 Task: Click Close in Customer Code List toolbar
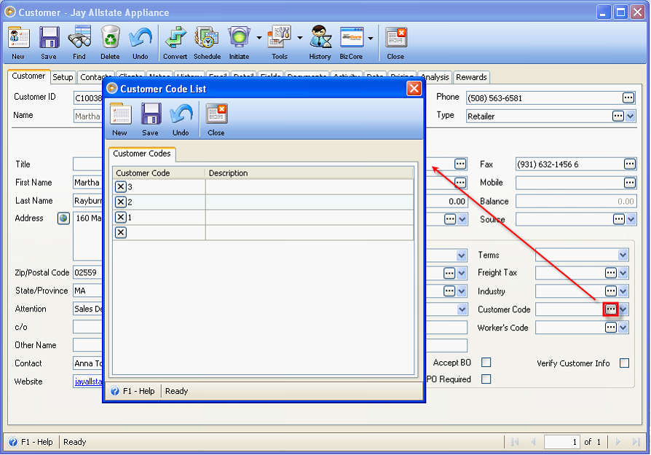216,119
